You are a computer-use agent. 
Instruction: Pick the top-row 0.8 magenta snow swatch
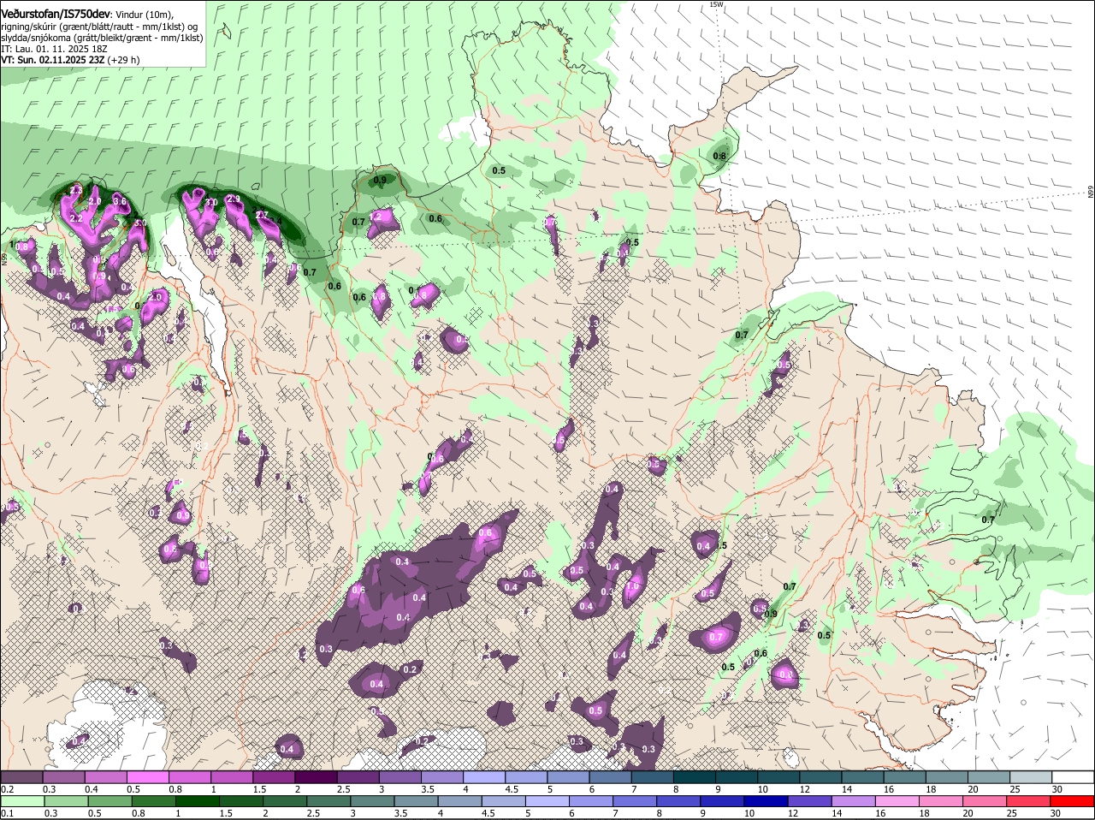tap(189, 776)
